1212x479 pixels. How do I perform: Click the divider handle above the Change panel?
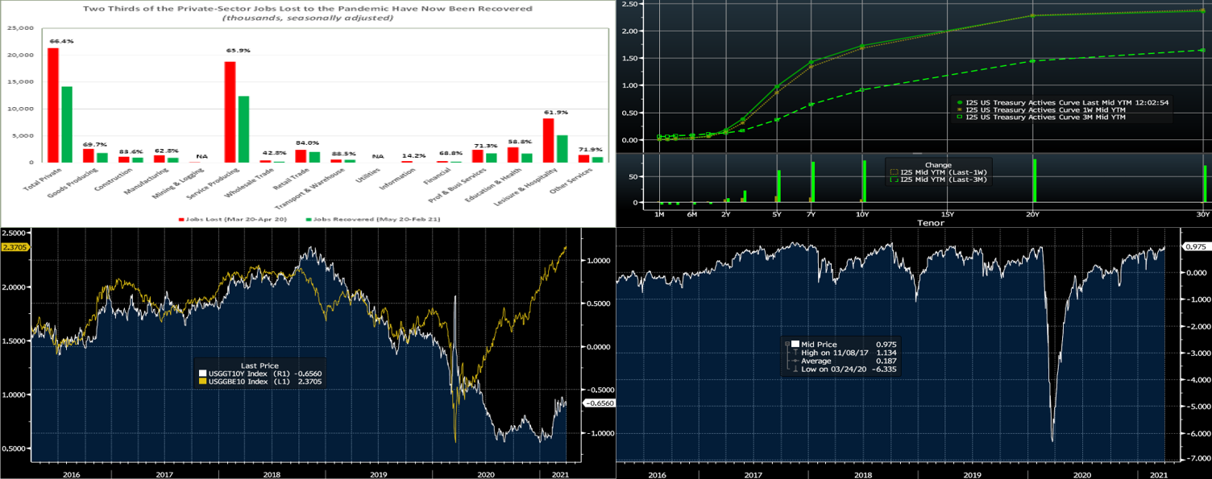pos(916,152)
